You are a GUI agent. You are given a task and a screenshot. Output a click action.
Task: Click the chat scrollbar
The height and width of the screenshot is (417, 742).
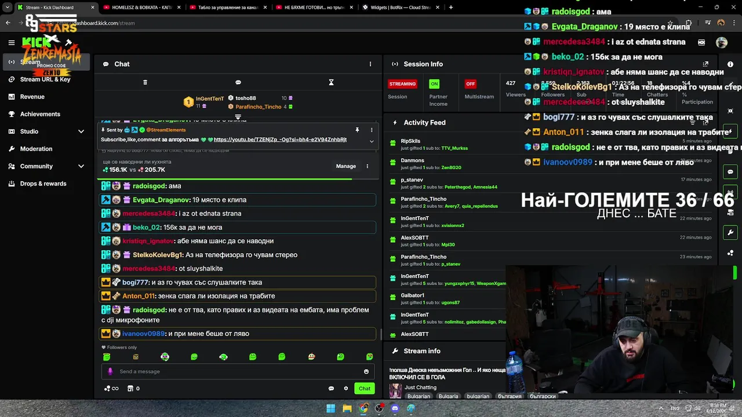coord(381,334)
